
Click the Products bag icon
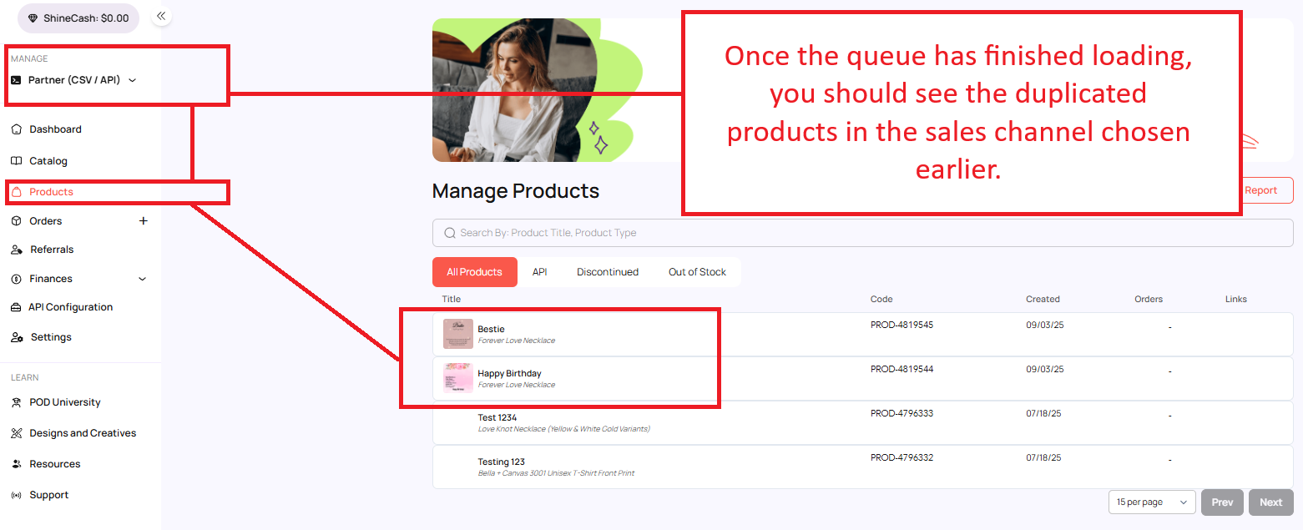click(17, 192)
